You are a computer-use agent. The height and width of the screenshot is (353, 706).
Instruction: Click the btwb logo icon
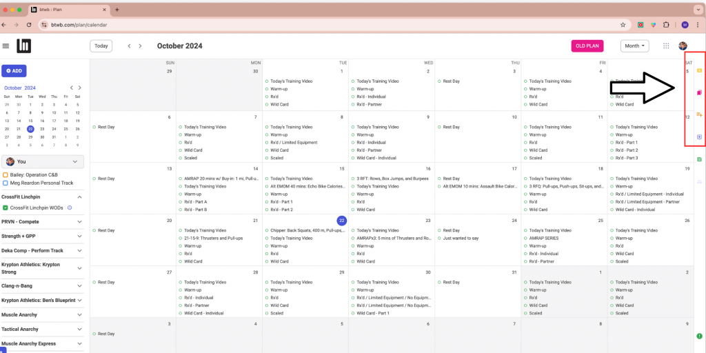coord(24,46)
